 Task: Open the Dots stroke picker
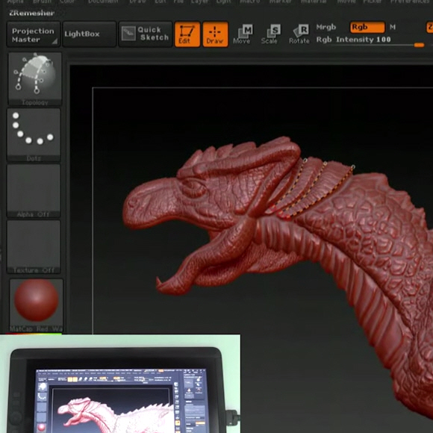(x=34, y=135)
